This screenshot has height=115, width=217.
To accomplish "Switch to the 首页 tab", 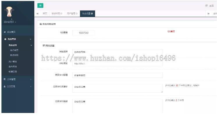I will (45, 14).
